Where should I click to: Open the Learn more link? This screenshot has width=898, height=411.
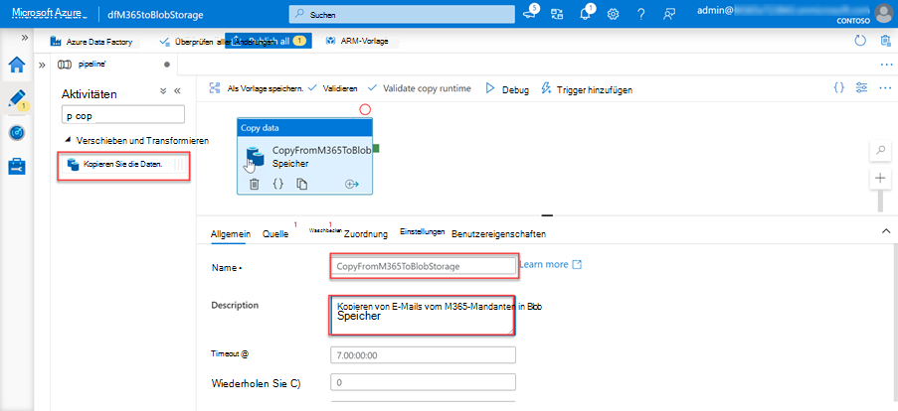pyautogui.click(x=550, y=265)
